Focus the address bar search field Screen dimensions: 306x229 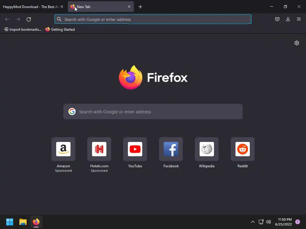point(153,19)
